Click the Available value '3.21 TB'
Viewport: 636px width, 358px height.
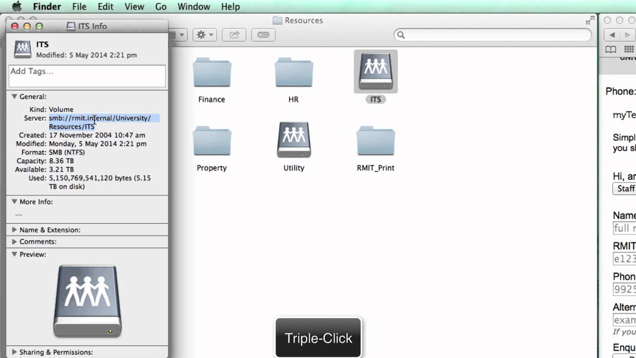[61, 170]
